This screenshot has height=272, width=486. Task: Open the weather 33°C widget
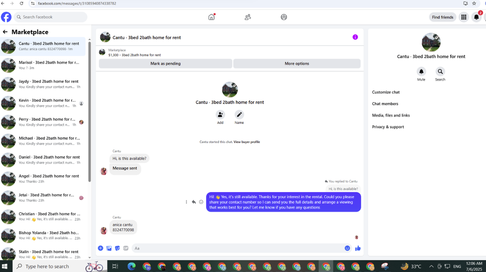(411, 266)
